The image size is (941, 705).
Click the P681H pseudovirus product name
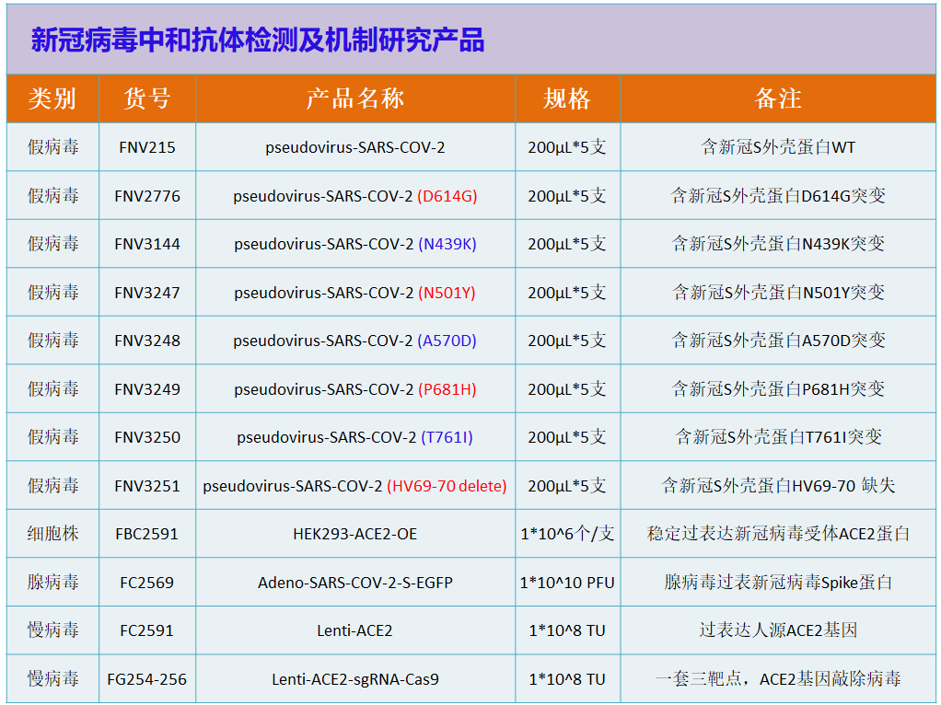(x=355, y=388)
